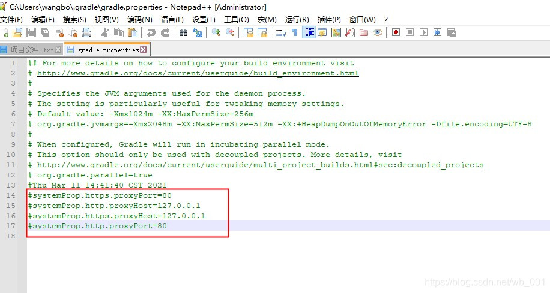
Task: Click the Undo arrow icon
Action: tap(151, 32)
